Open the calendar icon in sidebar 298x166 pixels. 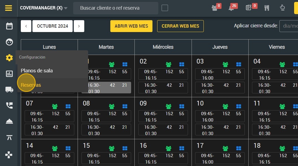coord(9,26)
